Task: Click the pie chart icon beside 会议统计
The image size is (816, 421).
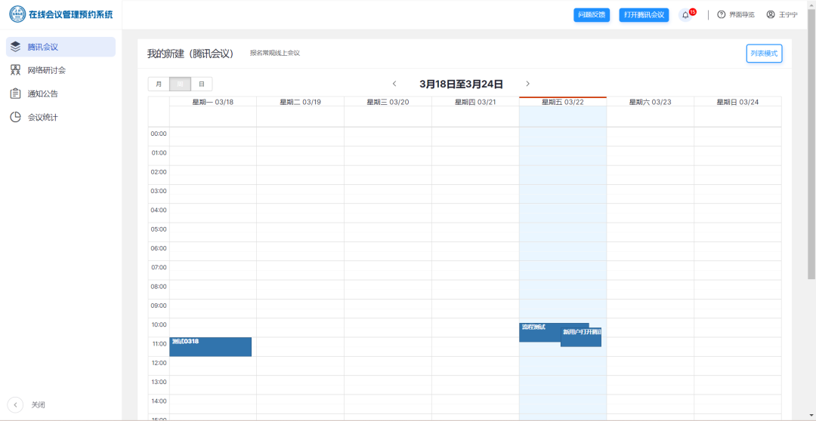Action: coord(16,118)
